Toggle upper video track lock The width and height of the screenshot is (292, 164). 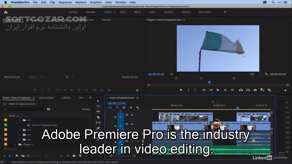coord(115,117)
